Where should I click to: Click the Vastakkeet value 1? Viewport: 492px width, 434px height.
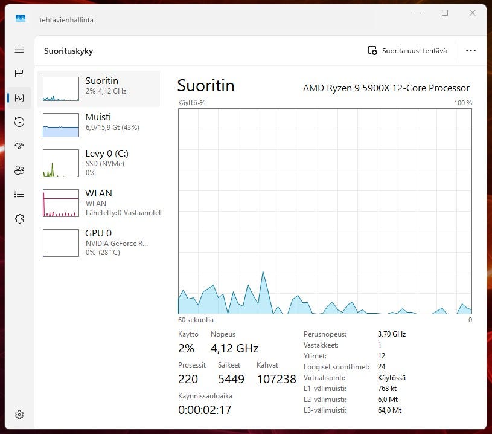(379, 345)
